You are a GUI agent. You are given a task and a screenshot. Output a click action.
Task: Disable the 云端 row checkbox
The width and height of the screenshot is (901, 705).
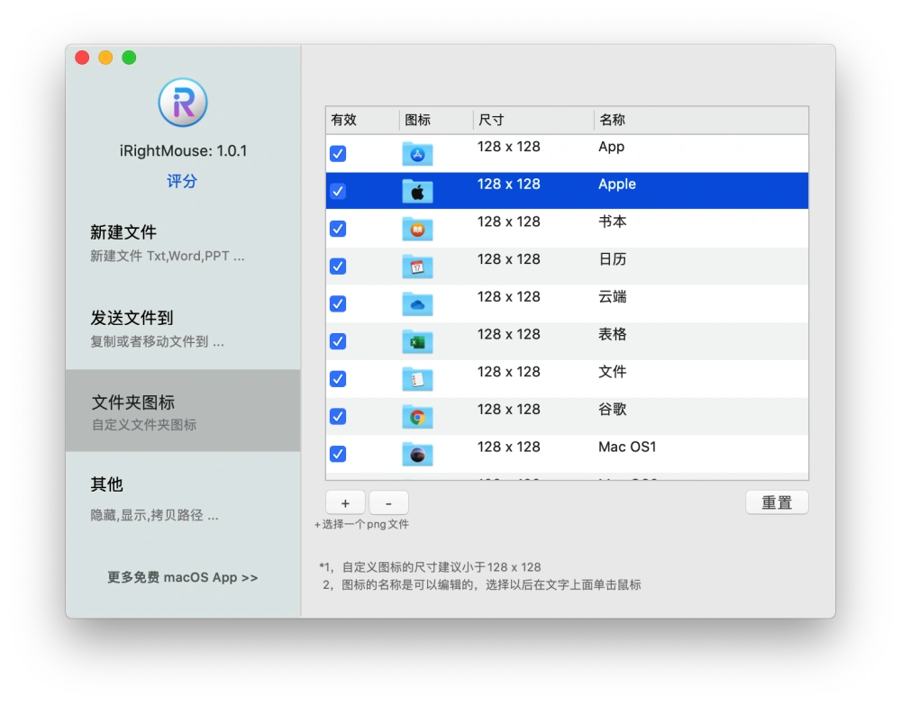point(338,303)
